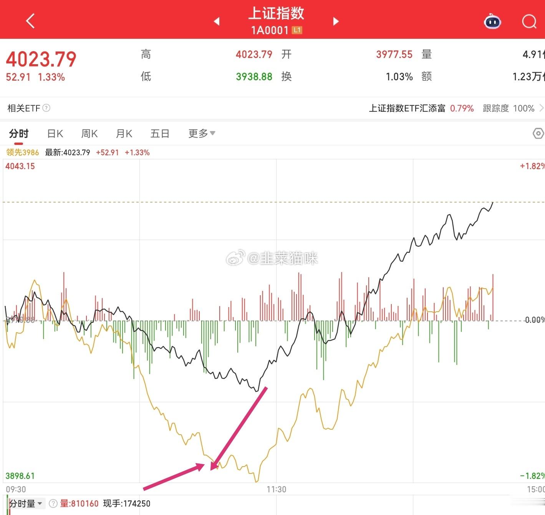Switch to the 日K tab
This screenshot has height=515, width=545.
55,133
